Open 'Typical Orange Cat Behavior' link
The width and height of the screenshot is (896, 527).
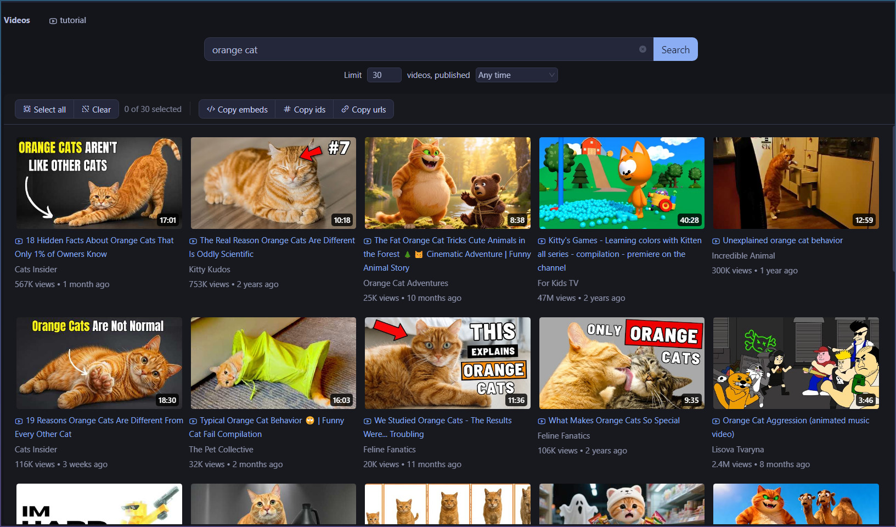267,427
